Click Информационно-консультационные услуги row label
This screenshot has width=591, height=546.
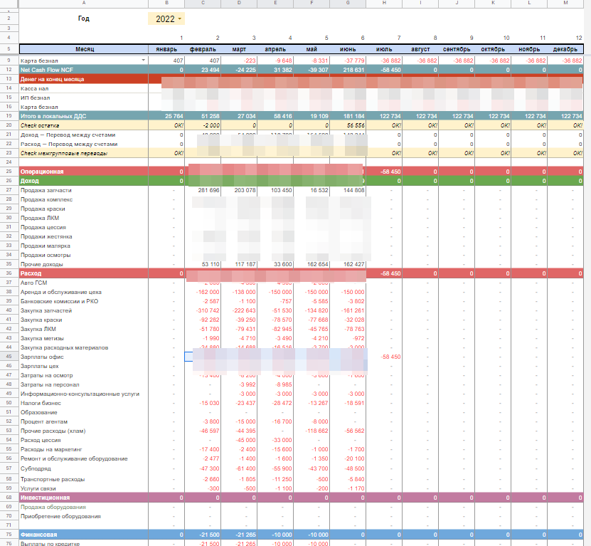click(80, 394)
